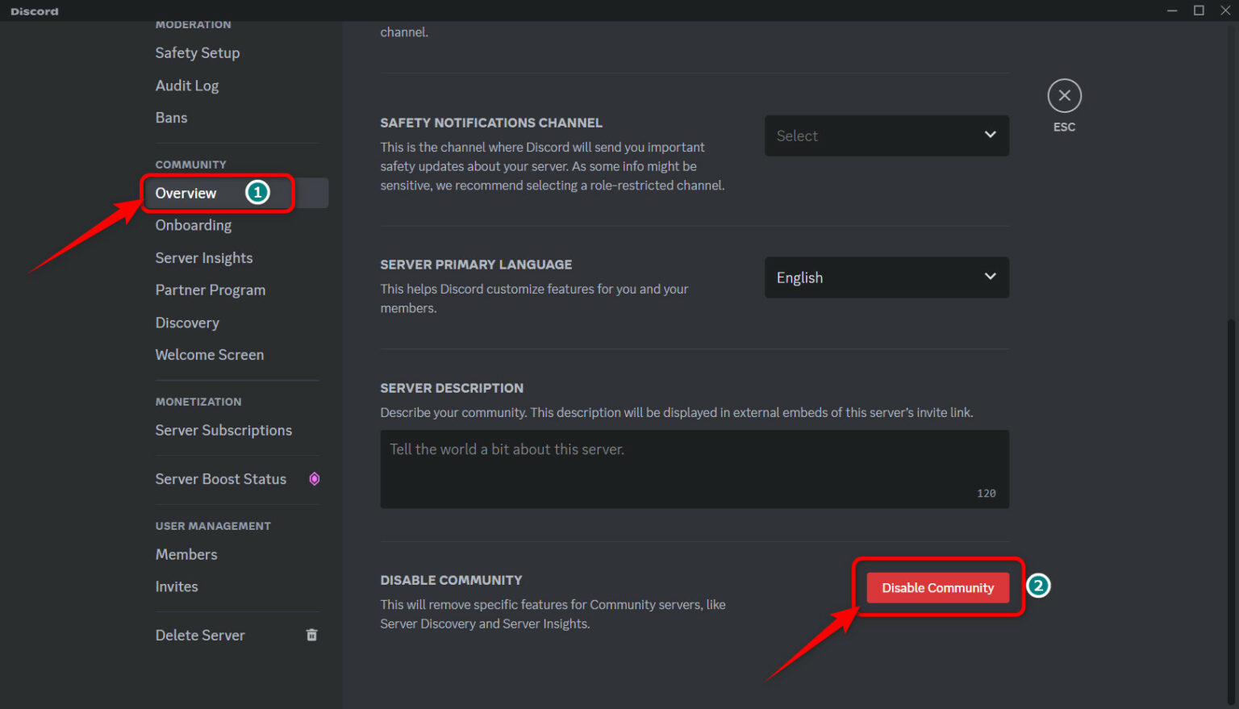Navigate to Safety Setup
The width and height of the screenshot is (1239, 709).
[x=198, y=52]
